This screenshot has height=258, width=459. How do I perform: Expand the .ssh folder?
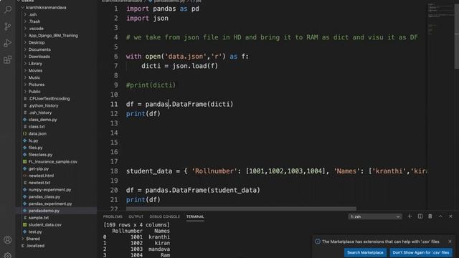[32, 14]
